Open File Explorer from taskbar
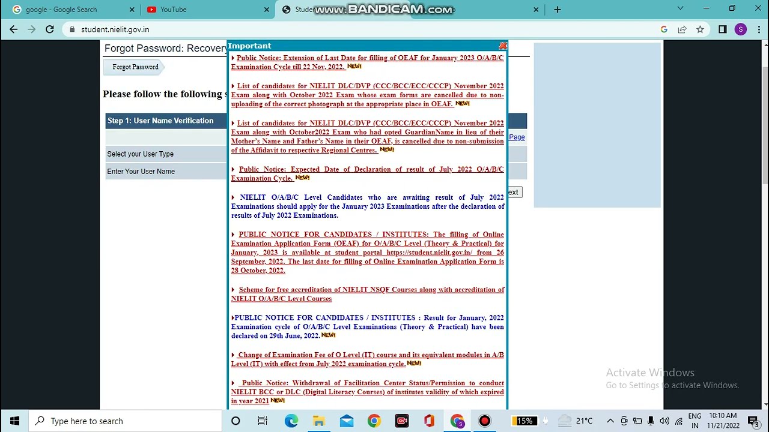The image size is (769, 432). point(318,421)
